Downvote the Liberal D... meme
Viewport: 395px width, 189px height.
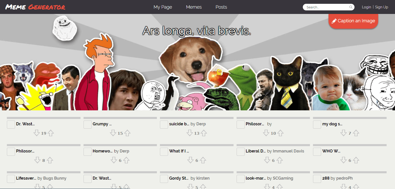267,160
